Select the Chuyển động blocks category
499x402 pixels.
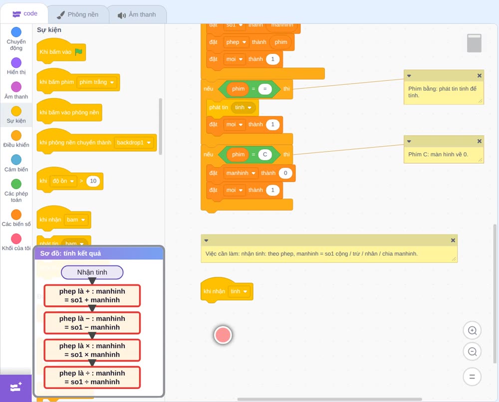coord(16,39)
